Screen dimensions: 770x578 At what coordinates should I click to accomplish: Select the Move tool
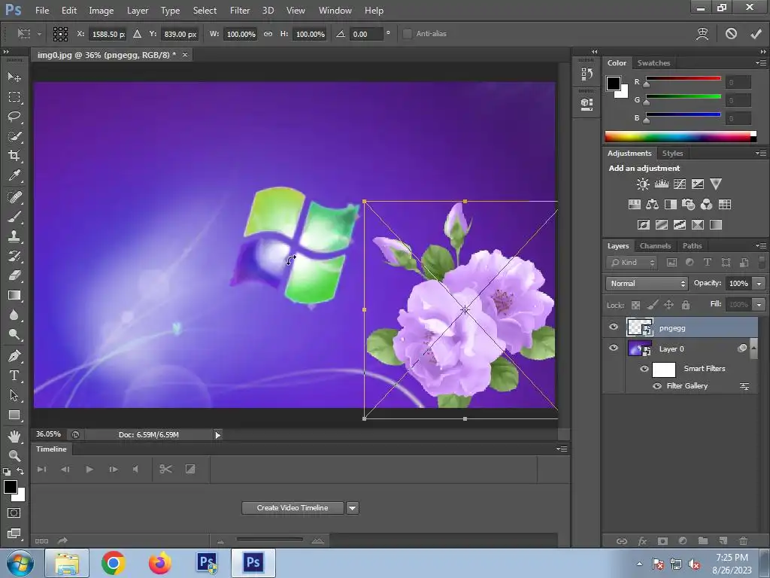pyautogui.click(x=14, y=78)
